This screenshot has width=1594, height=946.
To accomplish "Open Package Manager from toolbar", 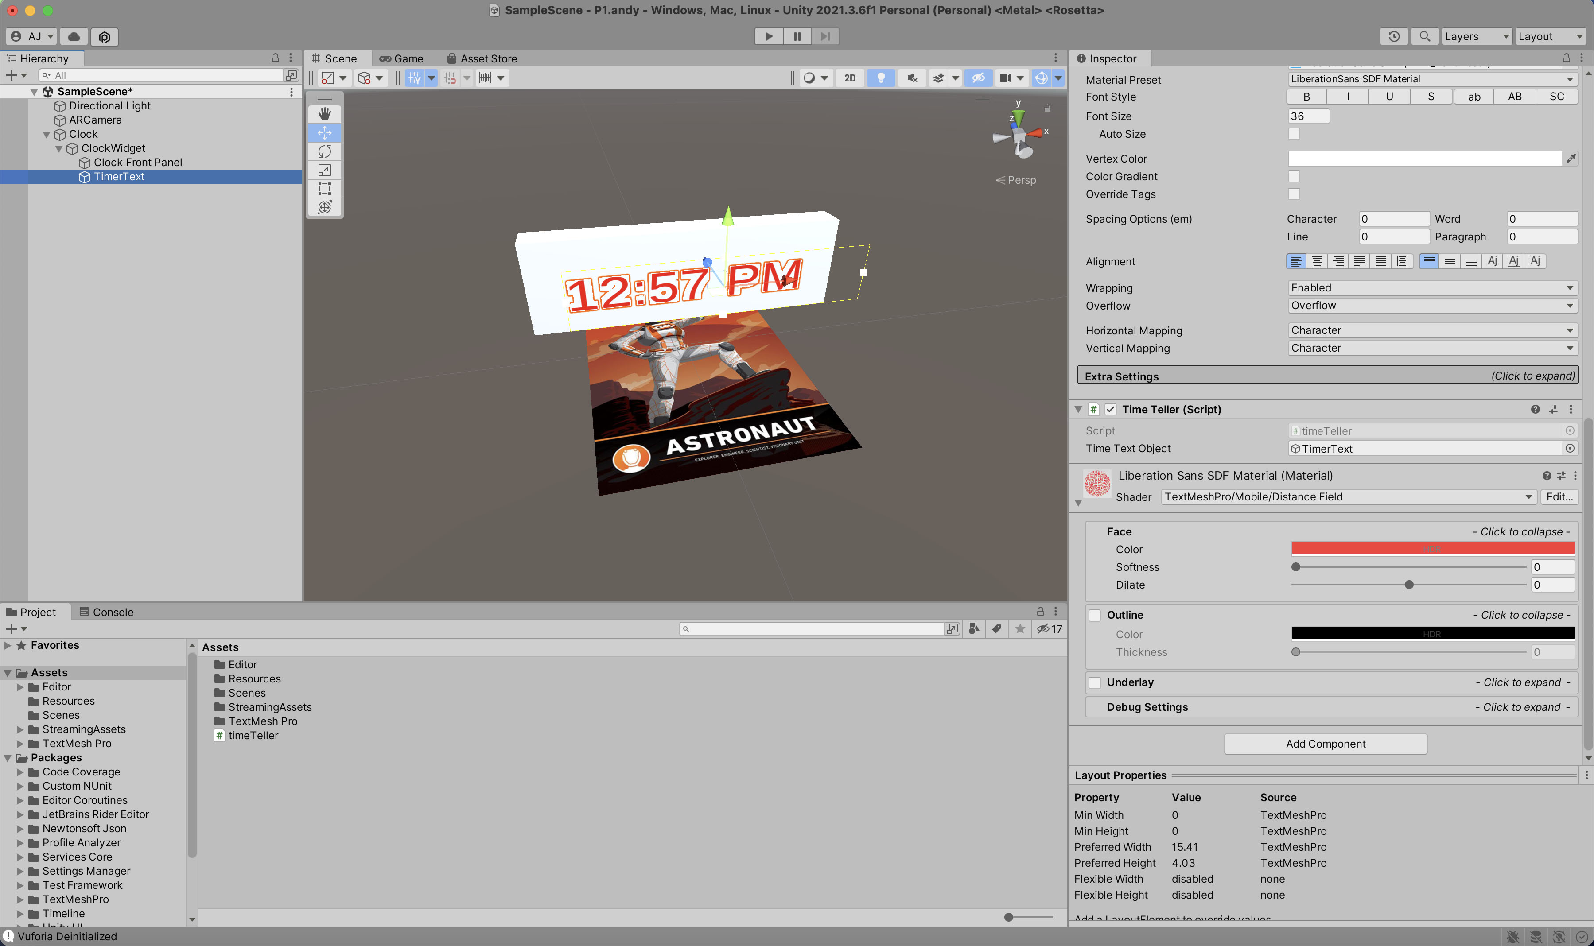I will pyautogui.click(x=105, y=36).
